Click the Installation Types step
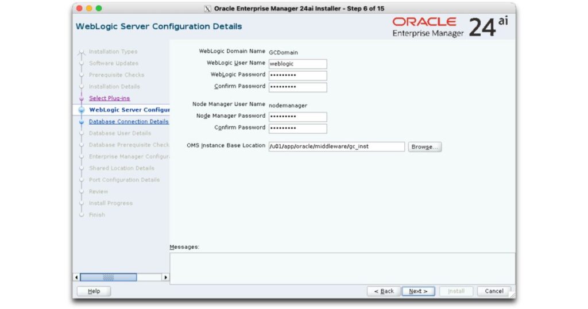588x309 pixels. 113,52
